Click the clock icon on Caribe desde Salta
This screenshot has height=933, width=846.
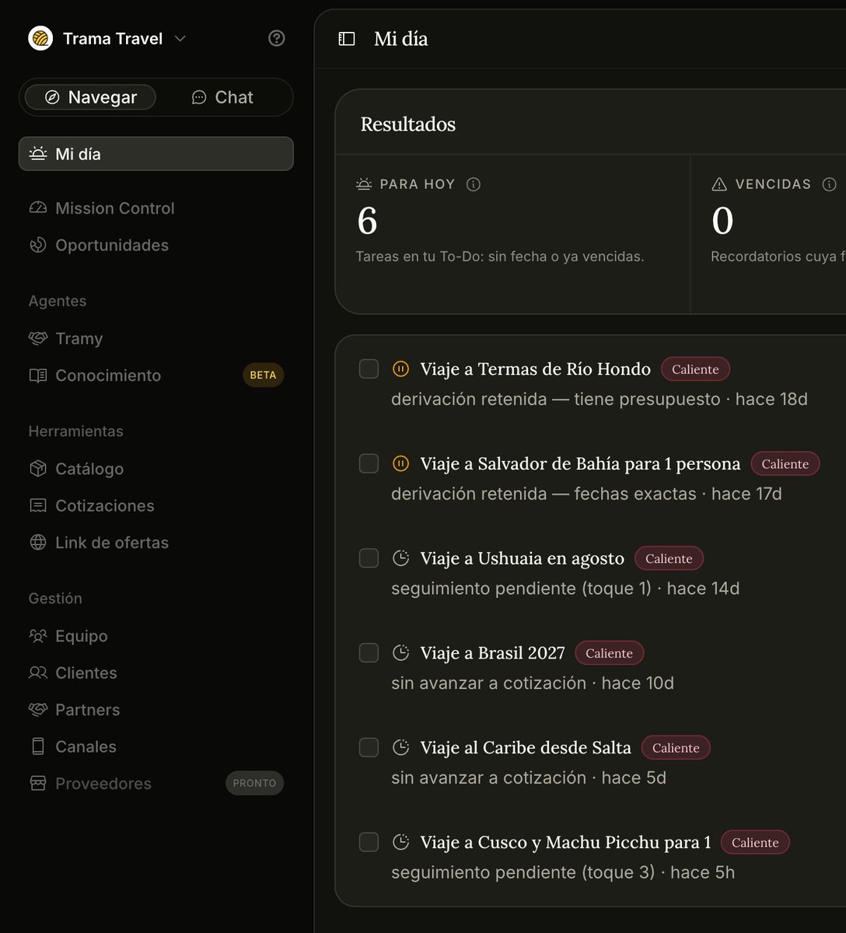click(400, 747)
